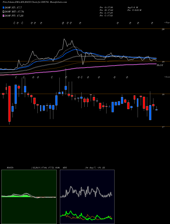The image size is (170, 224).
Task: Click the '<-Tops' marker label
Action: point(167,23)
